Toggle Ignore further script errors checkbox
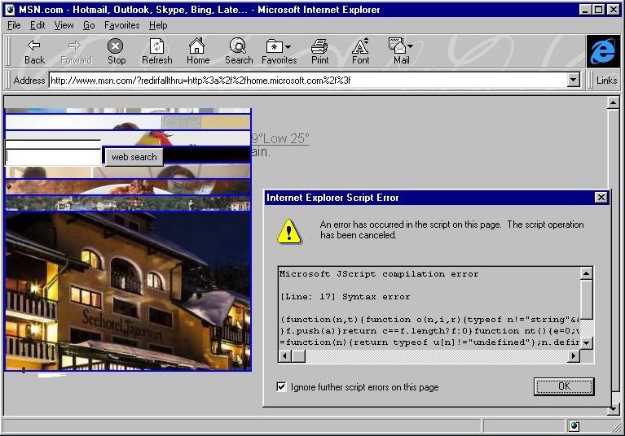 pyautogui.click(x=282, y=387)
